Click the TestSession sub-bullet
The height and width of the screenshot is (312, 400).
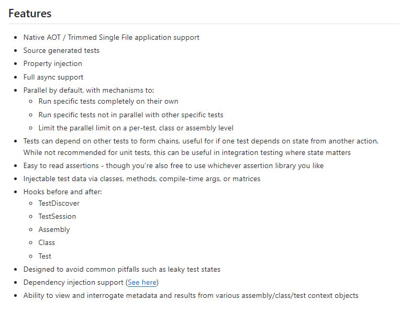click(57, 216)
